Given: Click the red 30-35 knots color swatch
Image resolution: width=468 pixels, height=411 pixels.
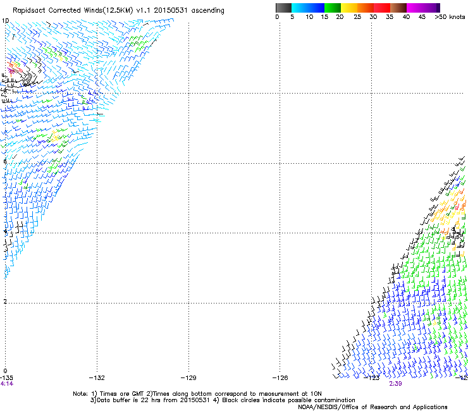Looking at the screenshot, I should (382, 8).
